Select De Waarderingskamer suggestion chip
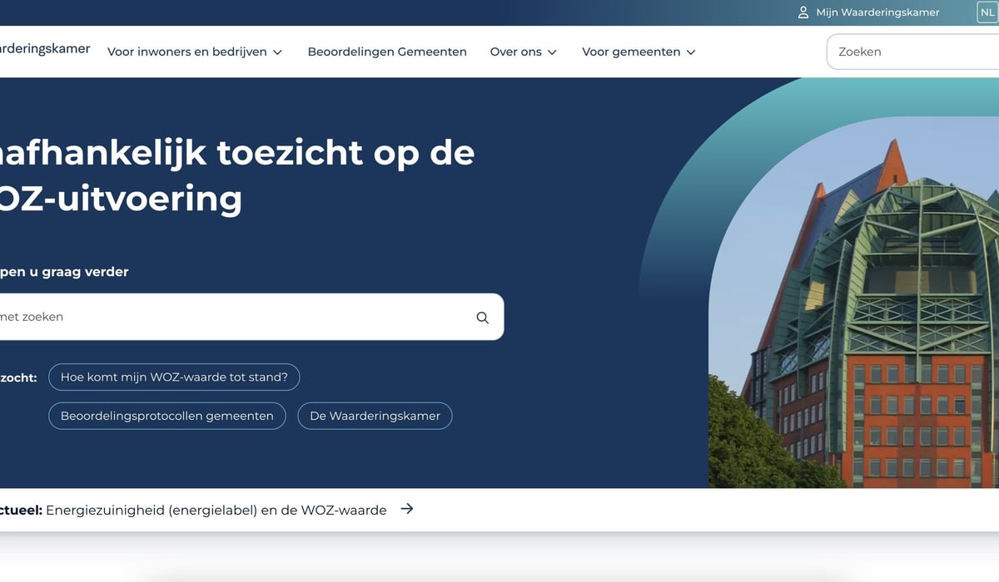 click(375, 416)
